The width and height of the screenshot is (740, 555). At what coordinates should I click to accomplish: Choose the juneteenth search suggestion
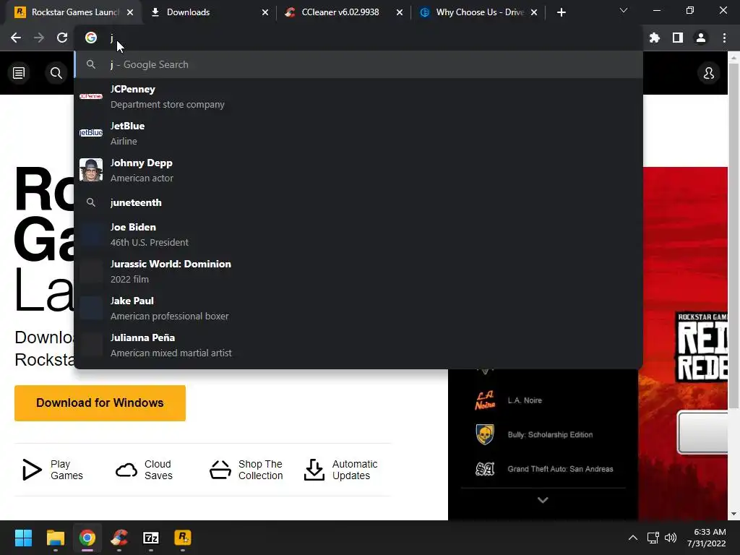pos(358,202)
